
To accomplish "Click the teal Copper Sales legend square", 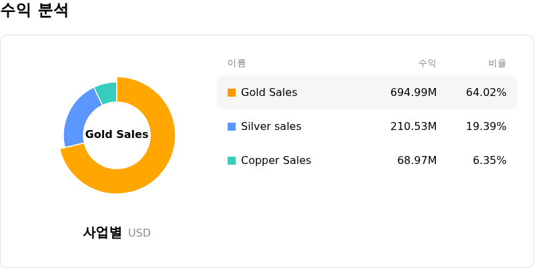I will 232,161.
